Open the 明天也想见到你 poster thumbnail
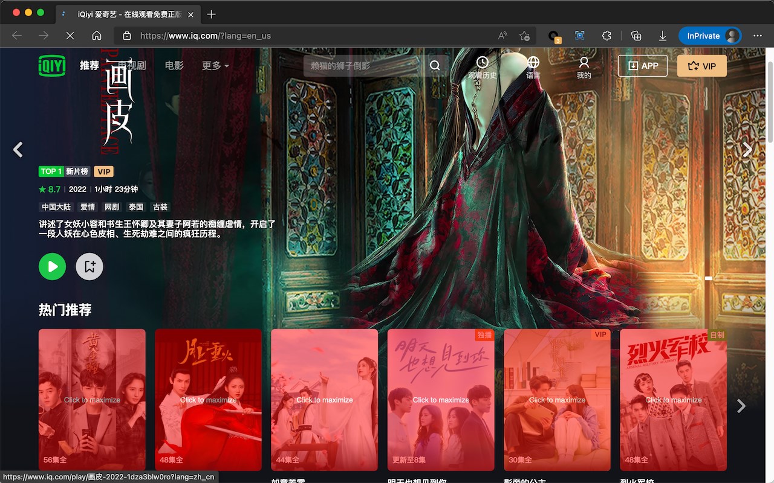The height and width of the screenshot is (483, 774). pyautogui.click(x=441, y=400)
